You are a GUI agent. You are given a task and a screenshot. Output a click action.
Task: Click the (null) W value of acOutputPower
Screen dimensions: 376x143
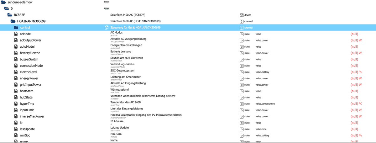point(356,40)
